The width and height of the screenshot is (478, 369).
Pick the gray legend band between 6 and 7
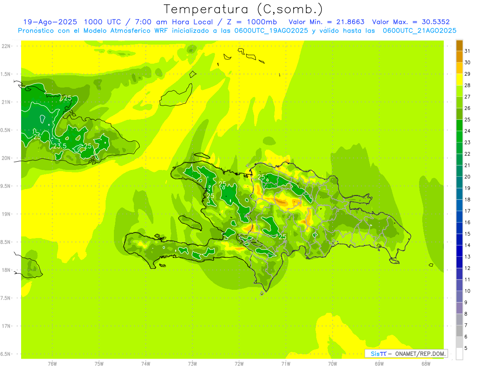coord(459,331)
